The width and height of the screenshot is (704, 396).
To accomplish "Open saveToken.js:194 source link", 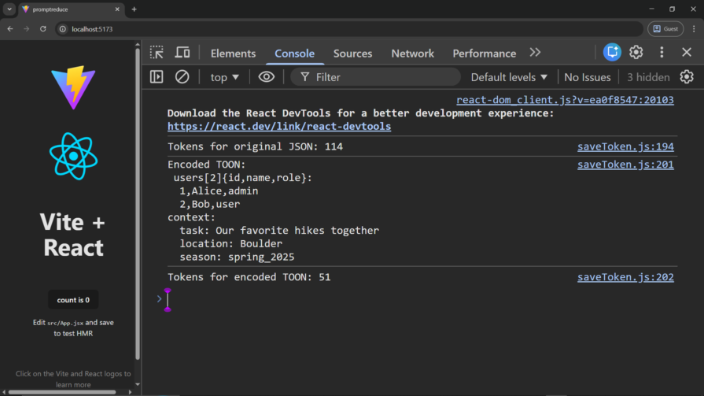I will 625,146.
